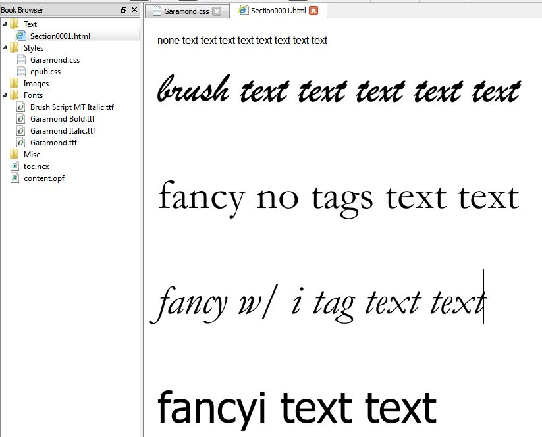Click the Fonts folder icon
Screen dimensions: 542x437
[x=14, y=95]
